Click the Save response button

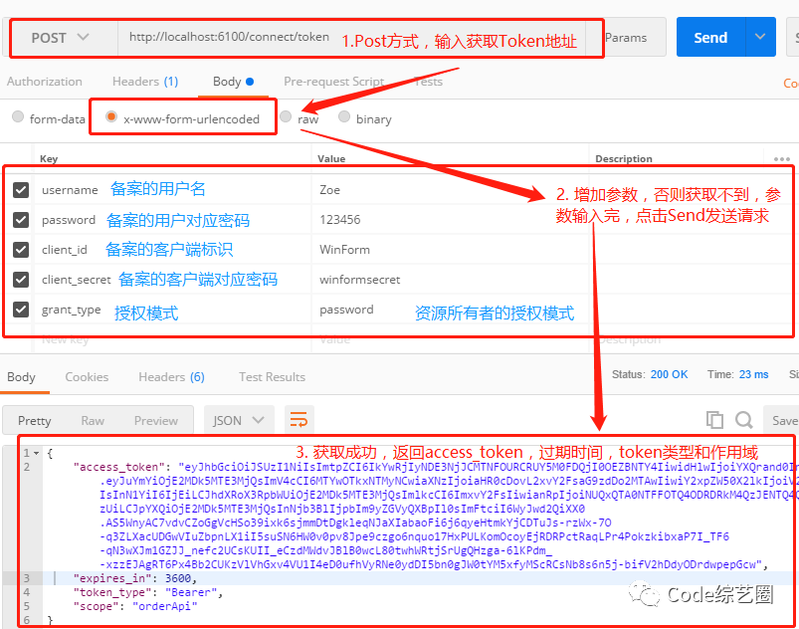coord(782,420)
